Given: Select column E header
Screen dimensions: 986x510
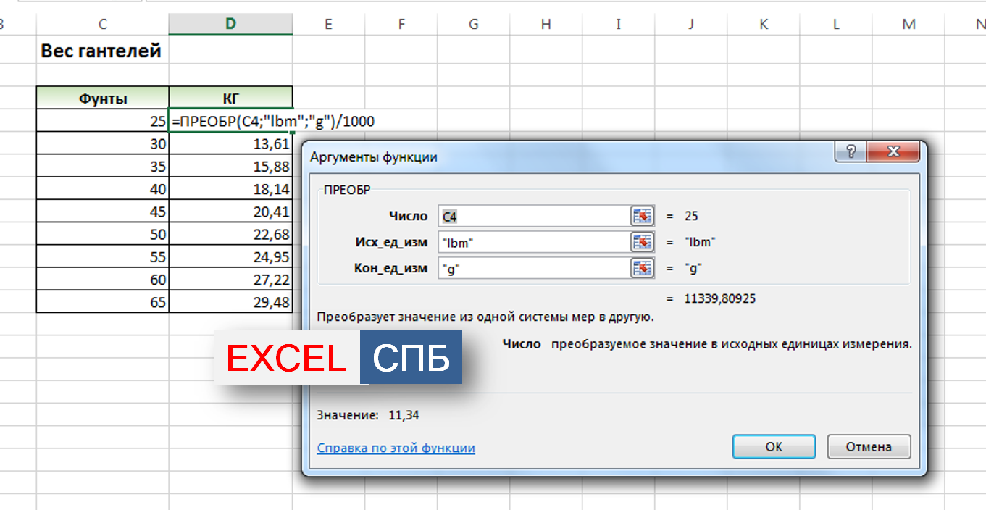Looking at the screenshot, I should (328, 24).
